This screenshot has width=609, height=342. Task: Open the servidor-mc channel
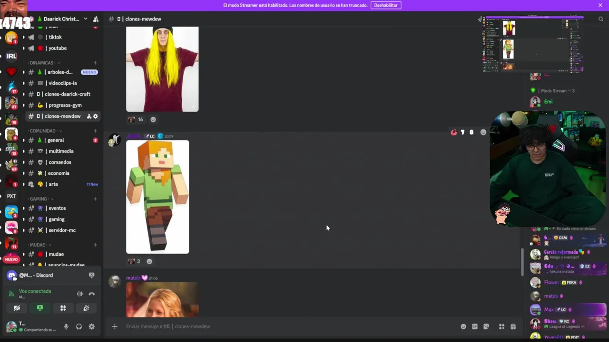pyautogui.click(x=62, y=230)
